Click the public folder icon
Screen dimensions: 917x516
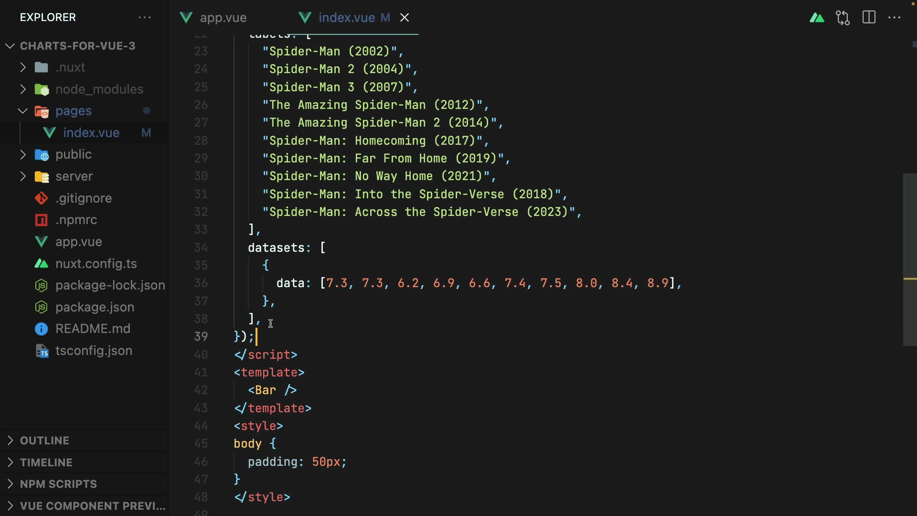tap(42, 155)
